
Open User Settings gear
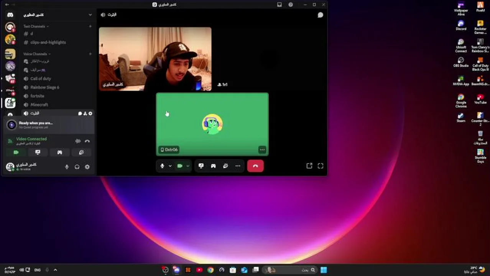[87, 167]
